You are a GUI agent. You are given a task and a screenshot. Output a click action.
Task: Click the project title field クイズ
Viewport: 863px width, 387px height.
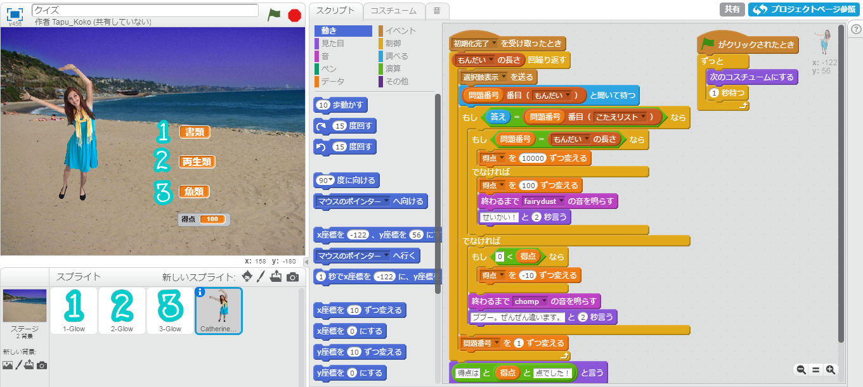click(x=145, y=10)
